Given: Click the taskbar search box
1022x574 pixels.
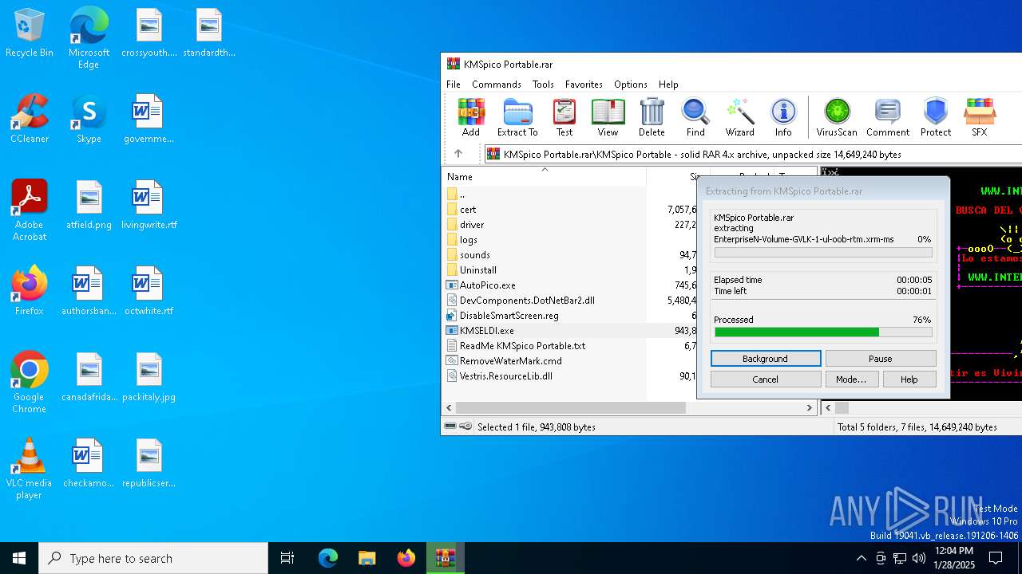Looking at the screenshot, I should point(153,558).
